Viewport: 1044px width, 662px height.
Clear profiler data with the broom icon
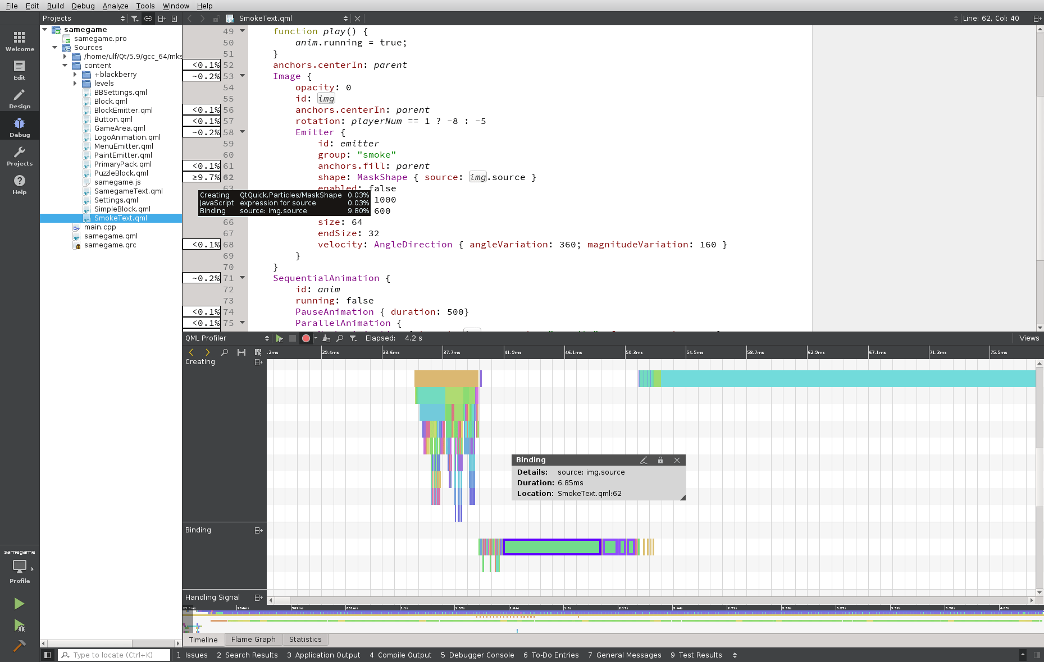(x=326, y=338)
